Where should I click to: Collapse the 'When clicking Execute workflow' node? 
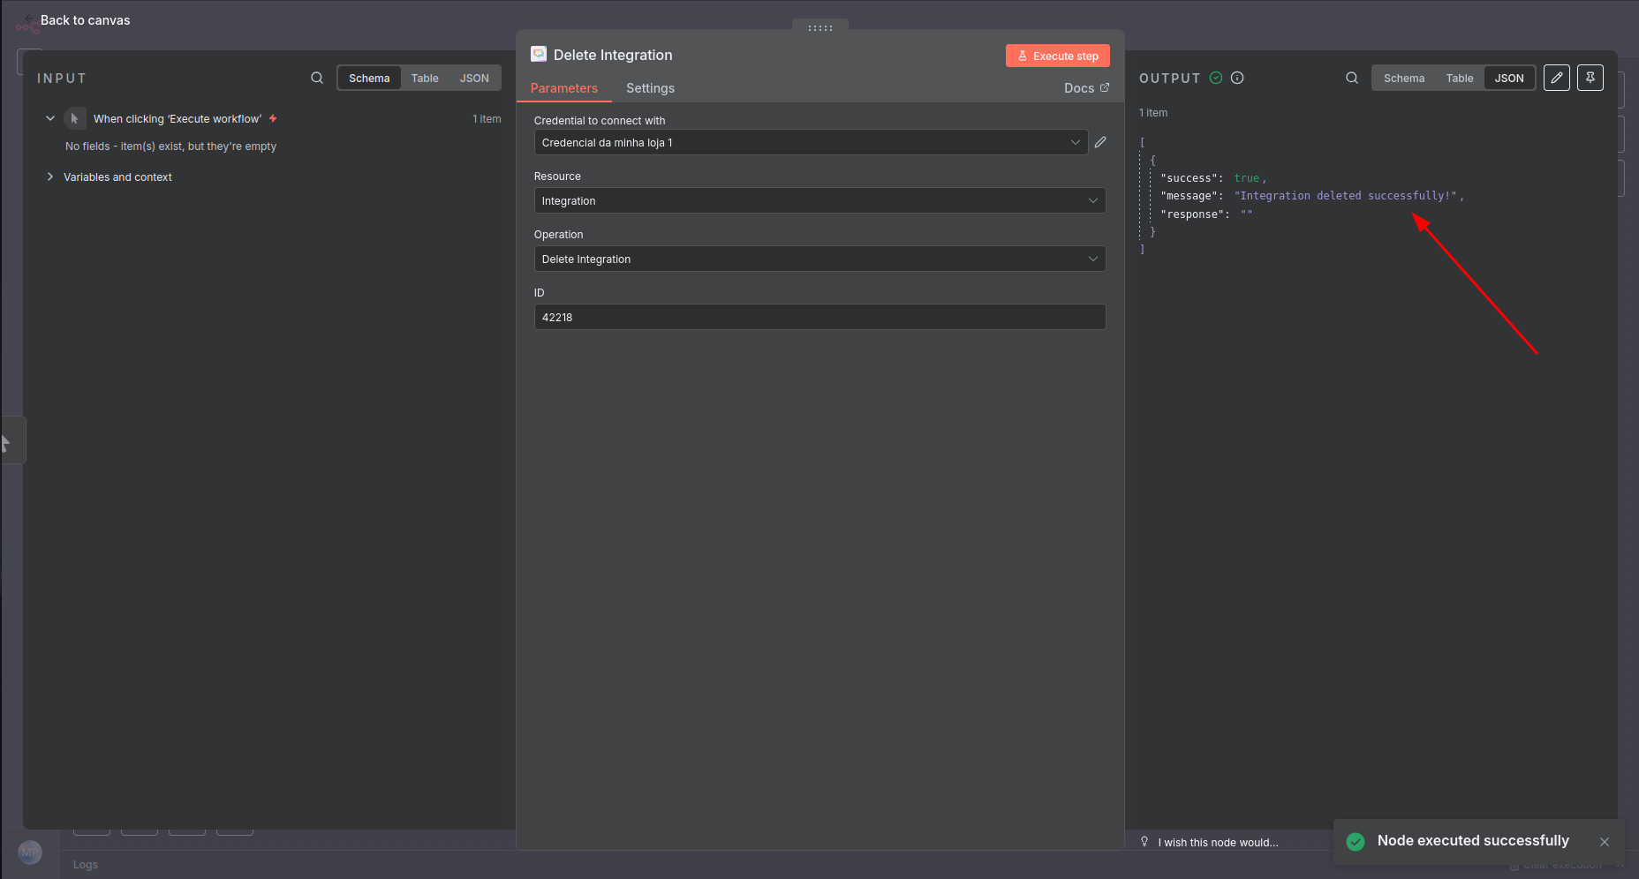(50, 118)
